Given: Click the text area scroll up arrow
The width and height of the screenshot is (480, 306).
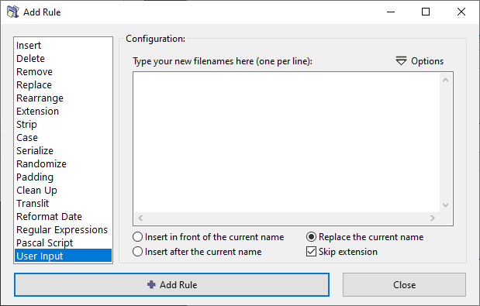Looking at the screenshot, I should point(446,80).
